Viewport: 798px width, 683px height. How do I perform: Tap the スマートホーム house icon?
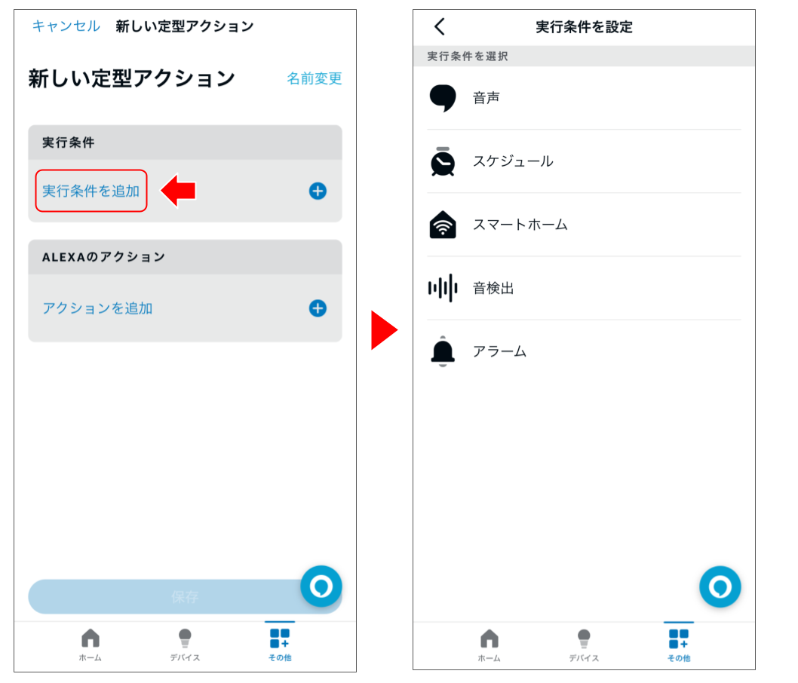443,224
